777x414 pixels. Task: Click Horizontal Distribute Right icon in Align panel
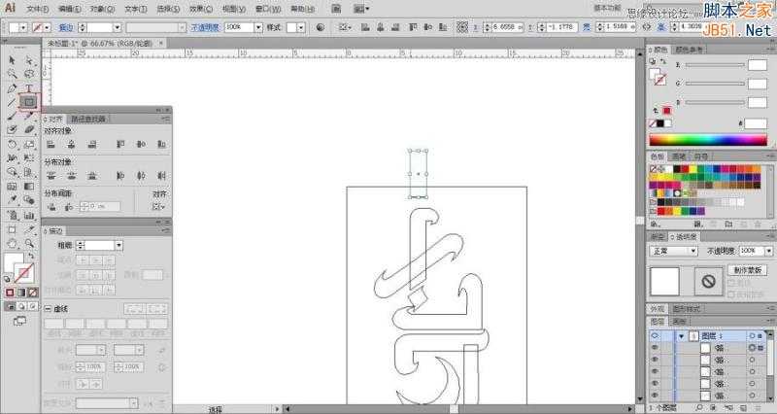tap(161, 176)
